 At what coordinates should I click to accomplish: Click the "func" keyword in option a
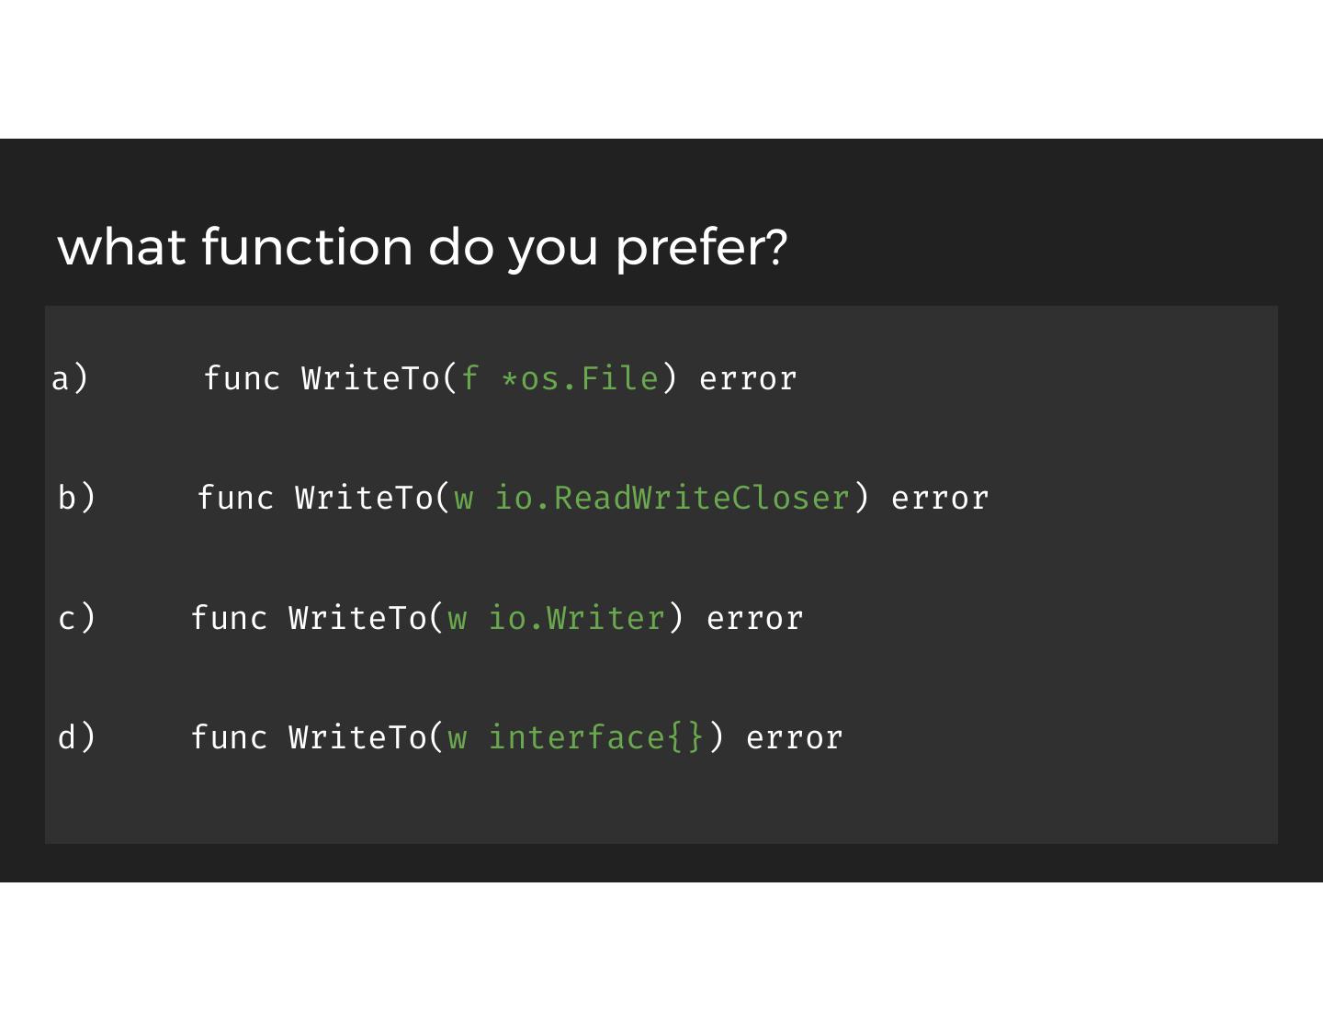(x=242, y=378)
